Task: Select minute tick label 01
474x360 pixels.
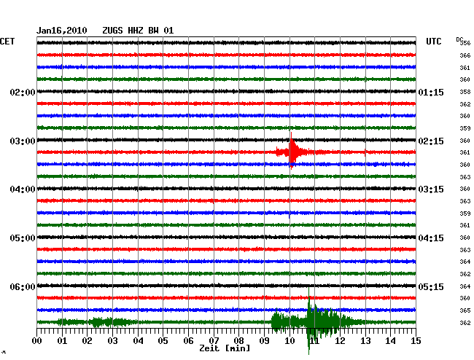Action: click(62, 340)
